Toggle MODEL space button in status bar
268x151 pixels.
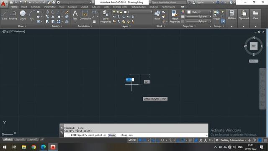pyautogui.click(x=132, y=140)
